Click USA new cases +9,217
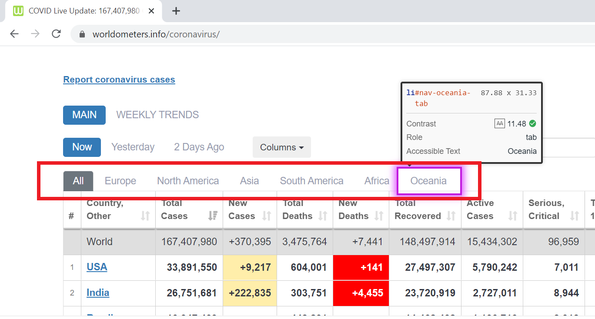The width and height of the screenshot is (595, 319). [255, 267]
